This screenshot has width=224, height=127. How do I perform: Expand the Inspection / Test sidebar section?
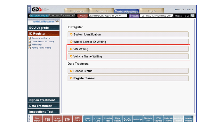(x=44, y=112)
